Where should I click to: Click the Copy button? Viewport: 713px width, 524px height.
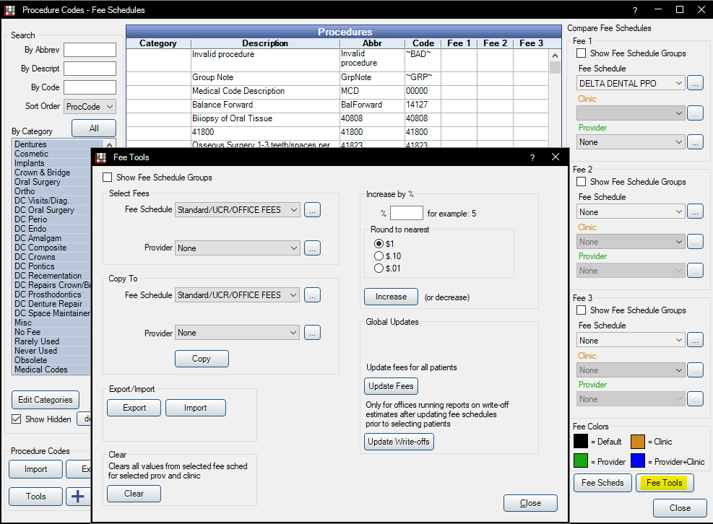[x=202, y=359]
